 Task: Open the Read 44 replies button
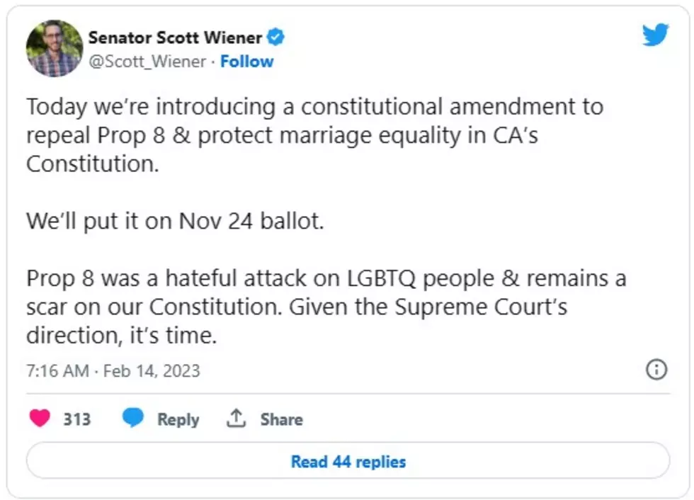(x=348, y=460)
